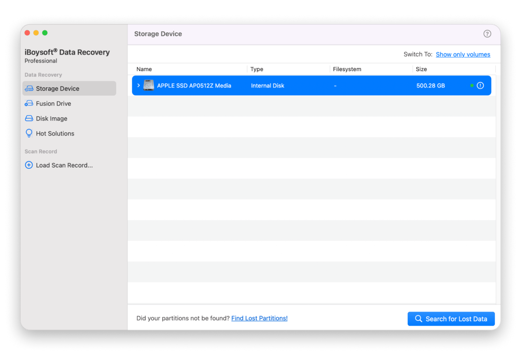521x357 pixels.
Task: Sort by the Size column header
Action: (421, 69)
